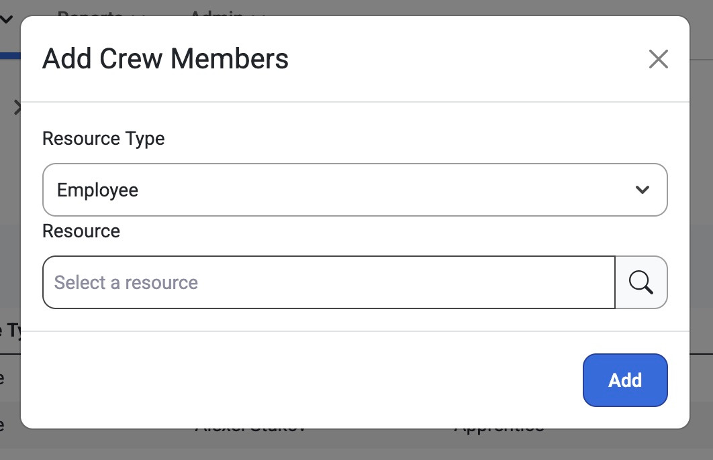The height and width of the screenshot is (460, 713).
Task: Open the dimmed Reports menu behind dialog
Action: click(101, 13)
